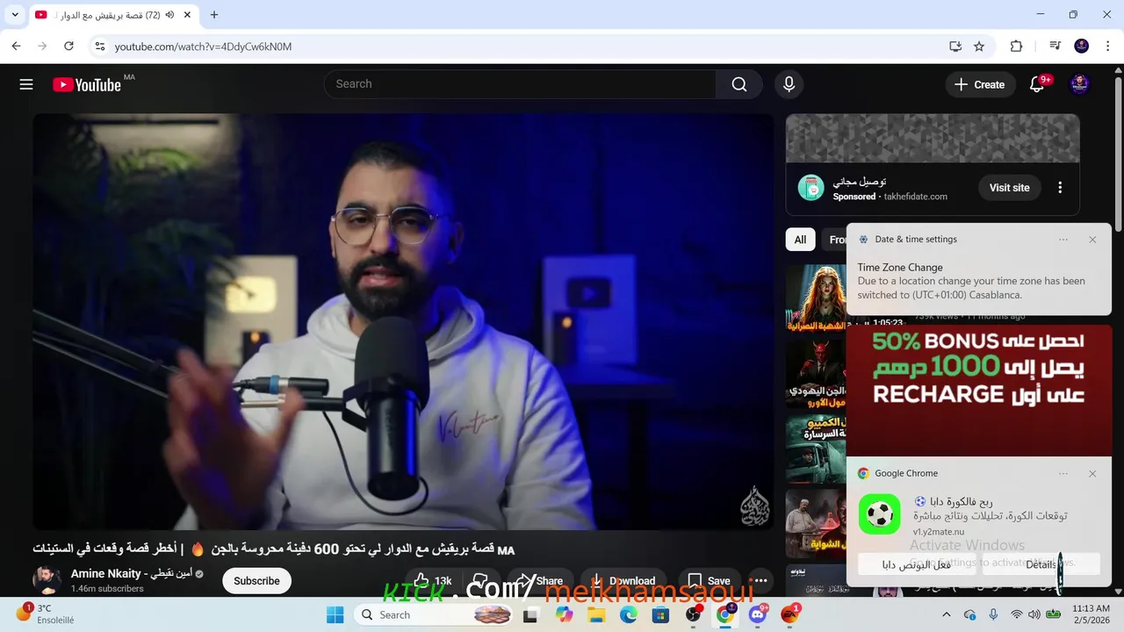Close the YouTube browser tab

tap(189, 15)
